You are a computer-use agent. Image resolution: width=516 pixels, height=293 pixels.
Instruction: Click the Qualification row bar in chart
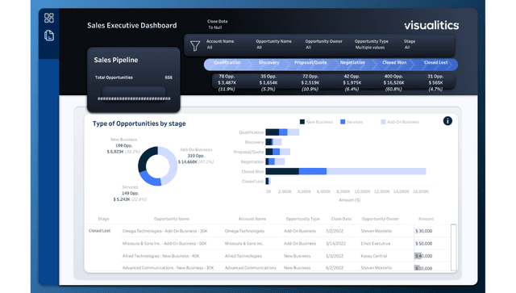pyautogui.click(x=282, y=132)
